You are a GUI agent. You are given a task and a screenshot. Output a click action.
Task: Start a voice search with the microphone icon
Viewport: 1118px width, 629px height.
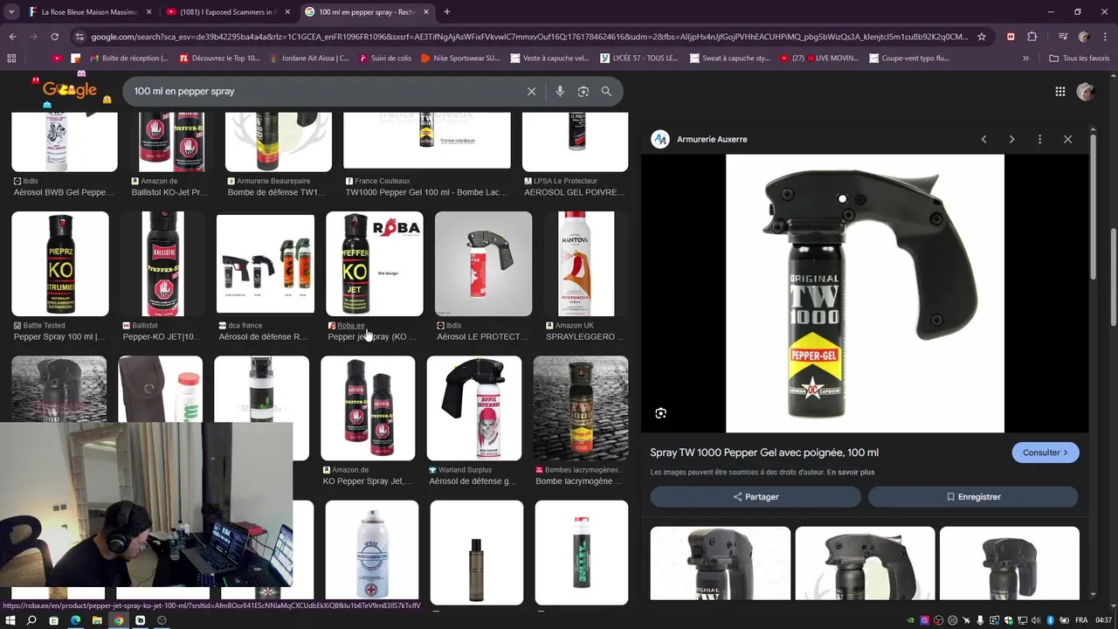coord(560,91)
